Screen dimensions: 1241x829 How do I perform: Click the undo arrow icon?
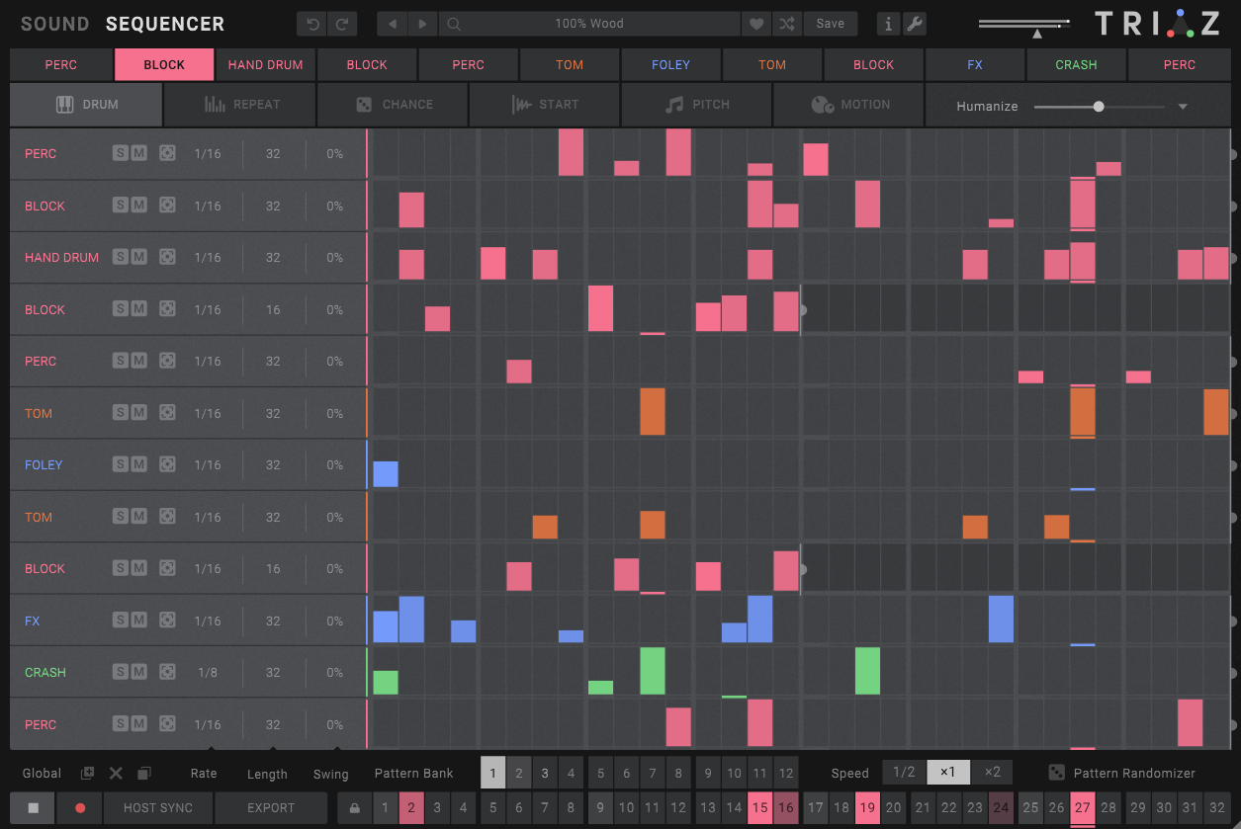point(313,23)
